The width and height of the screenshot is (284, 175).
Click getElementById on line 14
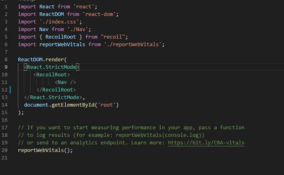click(73, 105)
